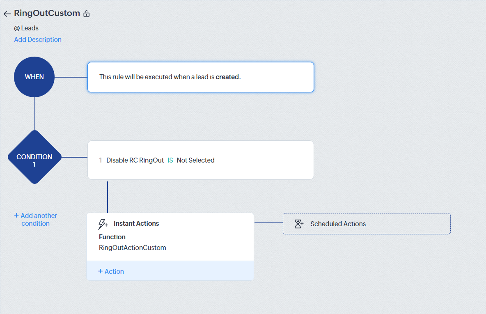Viewport: 486px width, 314px height.
Task: Click the @ Leads module label
Action: [26, 28]
